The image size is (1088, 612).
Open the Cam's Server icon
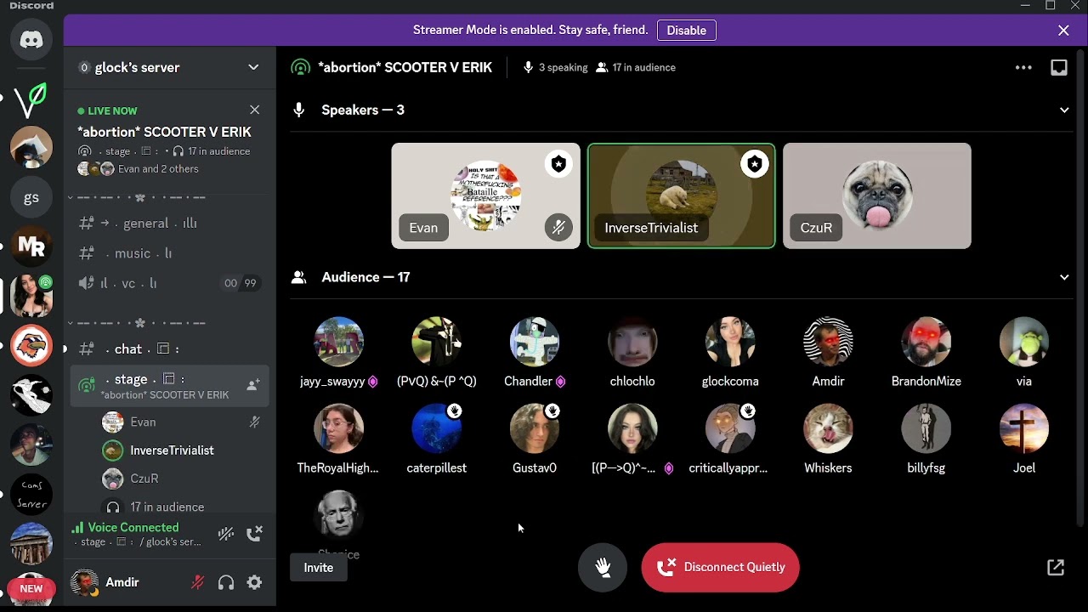[x=31, y=493]
